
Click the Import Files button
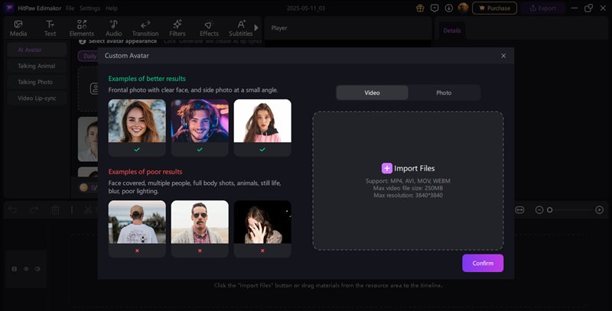408,168
